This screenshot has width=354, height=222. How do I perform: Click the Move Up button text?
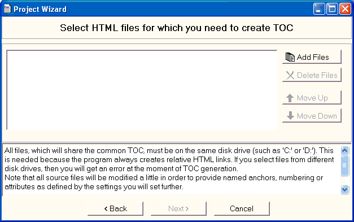[312, 98]
